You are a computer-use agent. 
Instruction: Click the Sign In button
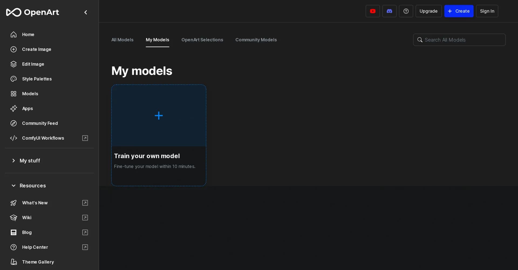point(487,11)
